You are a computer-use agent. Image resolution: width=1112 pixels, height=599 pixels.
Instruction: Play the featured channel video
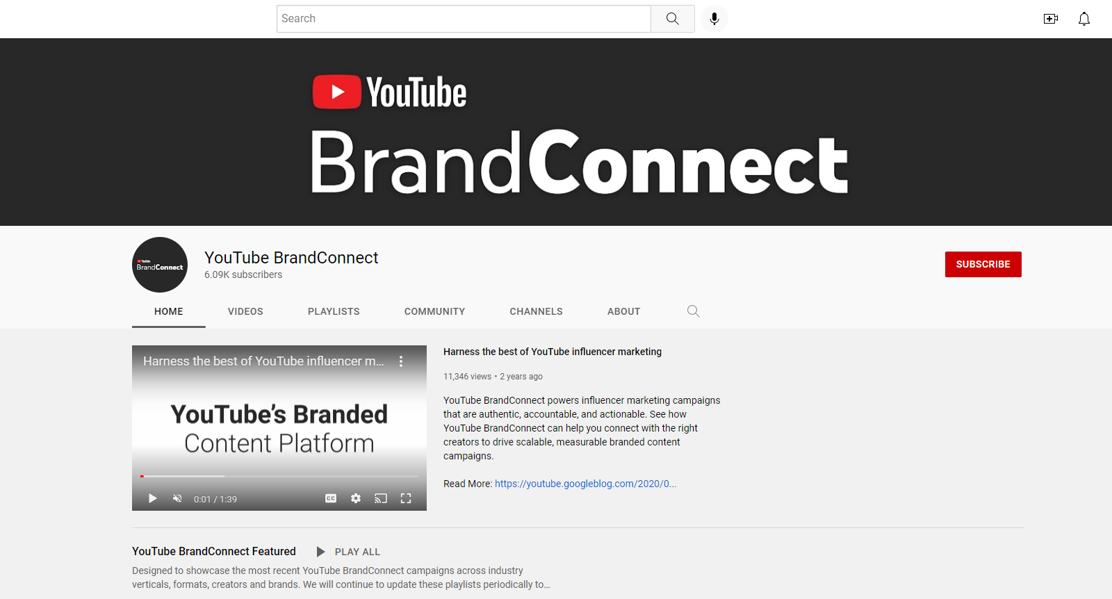pos(153,498)
